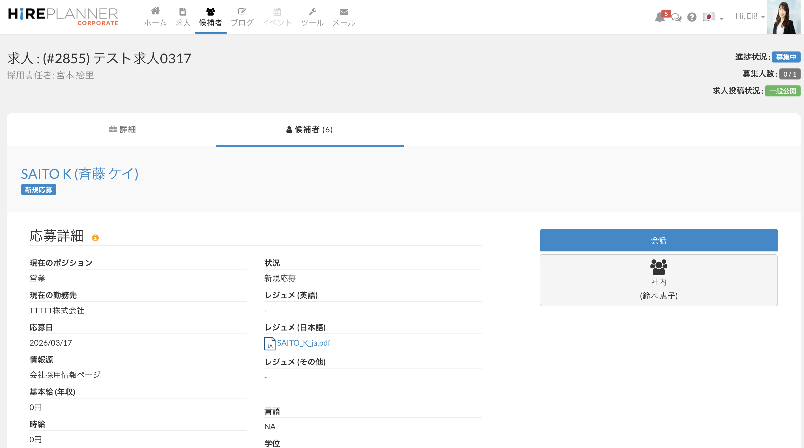Screen dimensions: 804x448
Task: Open the 求人 navigation menu item
Action: 182,17
